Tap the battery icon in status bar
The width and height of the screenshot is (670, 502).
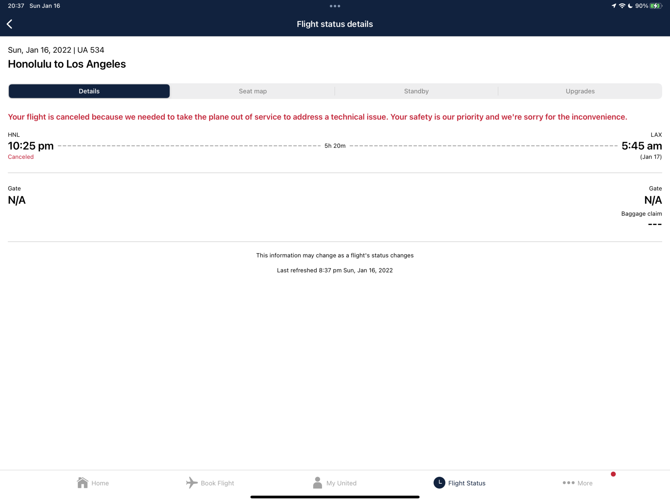pyautogui.click(x=655, y=6)
